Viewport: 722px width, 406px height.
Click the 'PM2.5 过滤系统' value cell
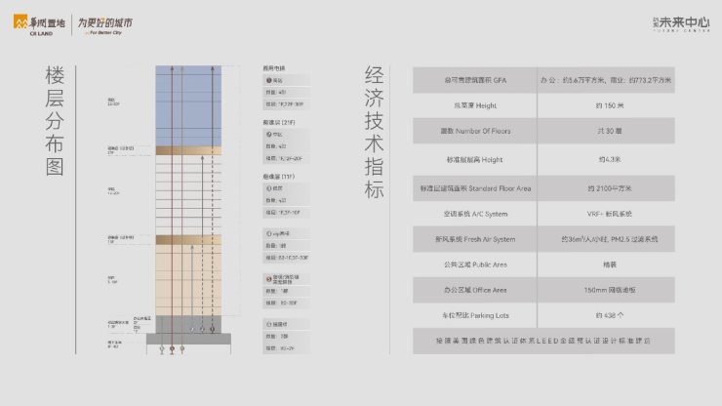pos(606,239)
